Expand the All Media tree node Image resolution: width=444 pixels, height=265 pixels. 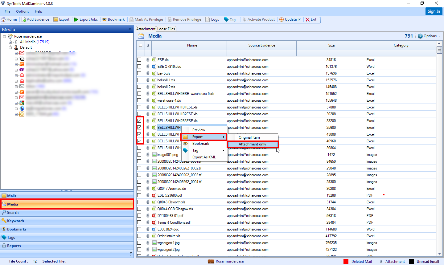(x=10, y=42)
